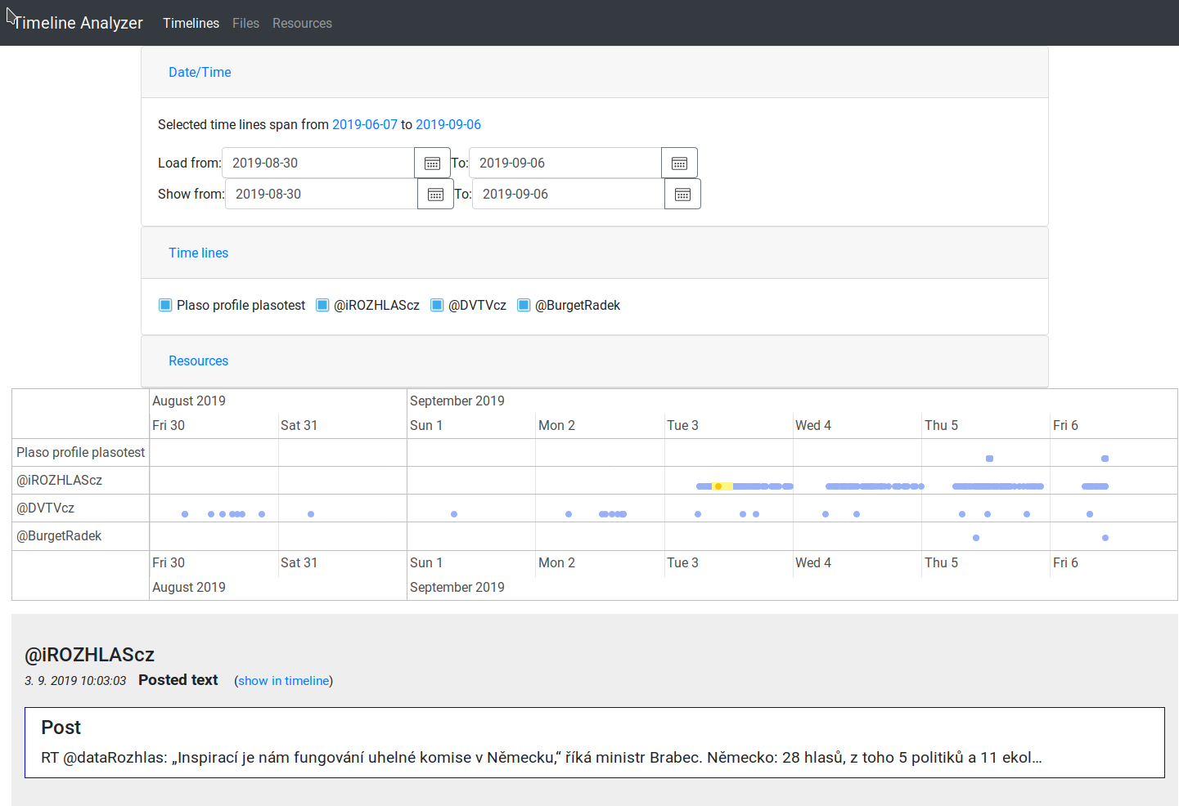Select @BurgetRadek event dot on Fri 6
This screenshot has width=1179, height=806.
click(1105, 538)
